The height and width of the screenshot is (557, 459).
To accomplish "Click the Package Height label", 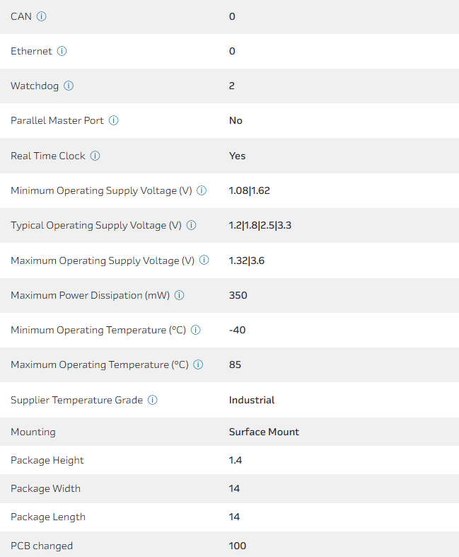I will (x=47, y=460).
